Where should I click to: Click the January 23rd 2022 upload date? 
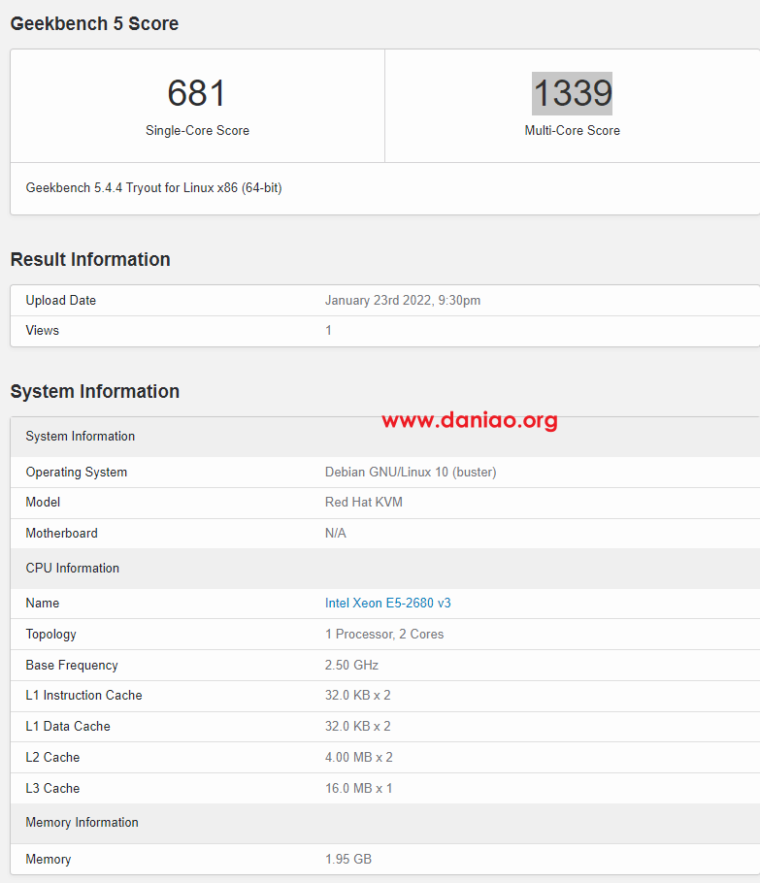click(x=403, y=300)
